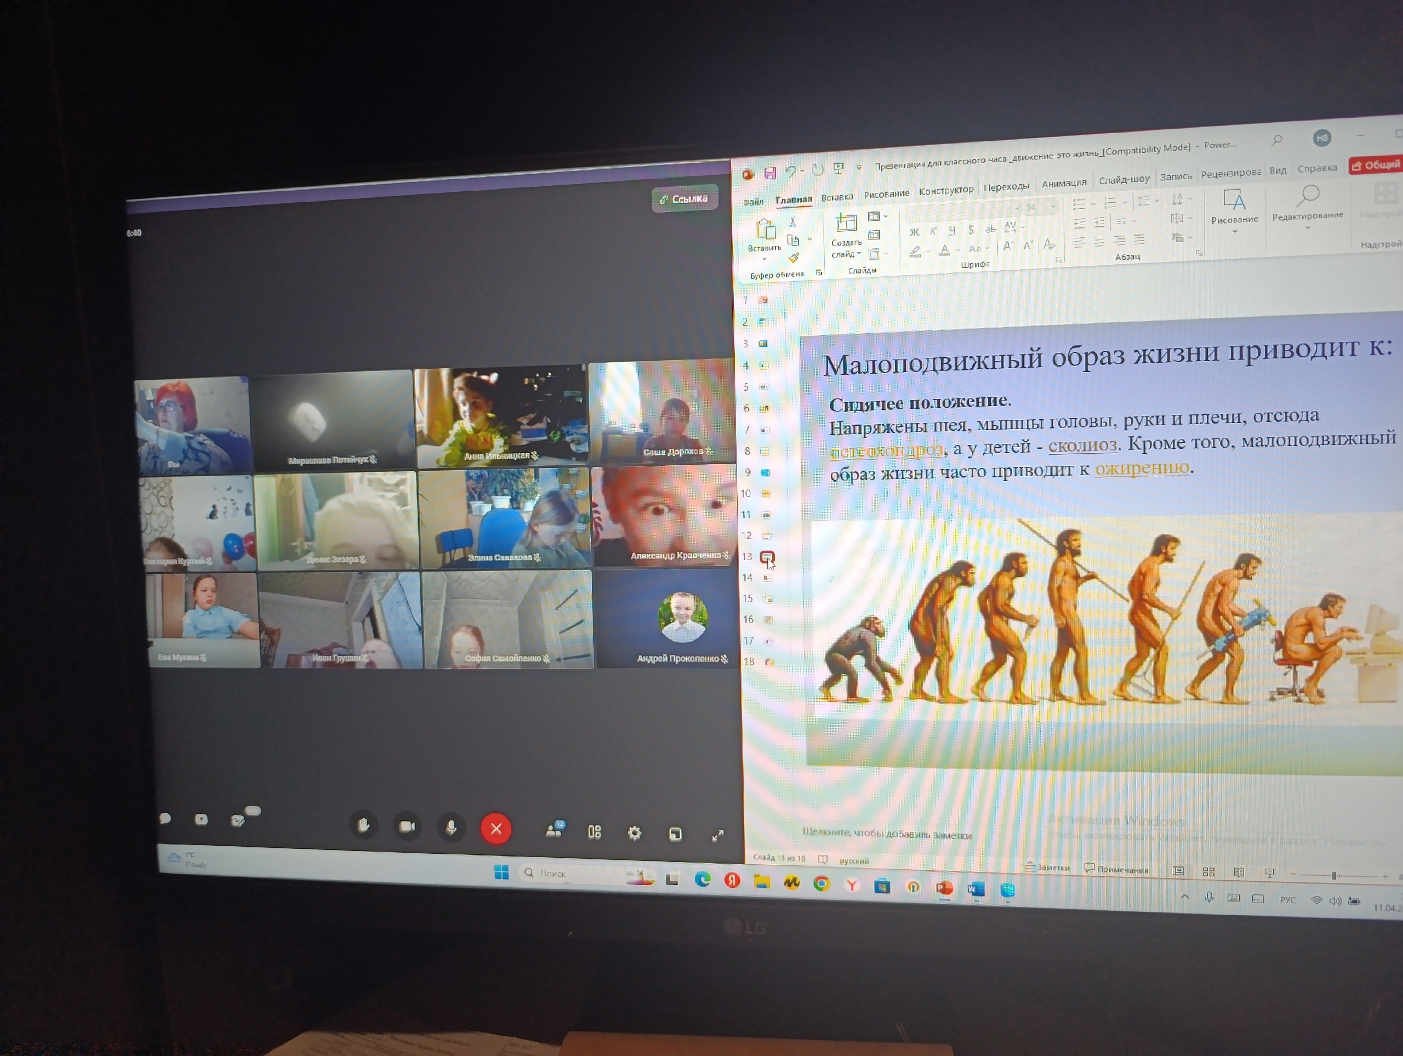Click the Decrease indent icon

coord(1079,224)
